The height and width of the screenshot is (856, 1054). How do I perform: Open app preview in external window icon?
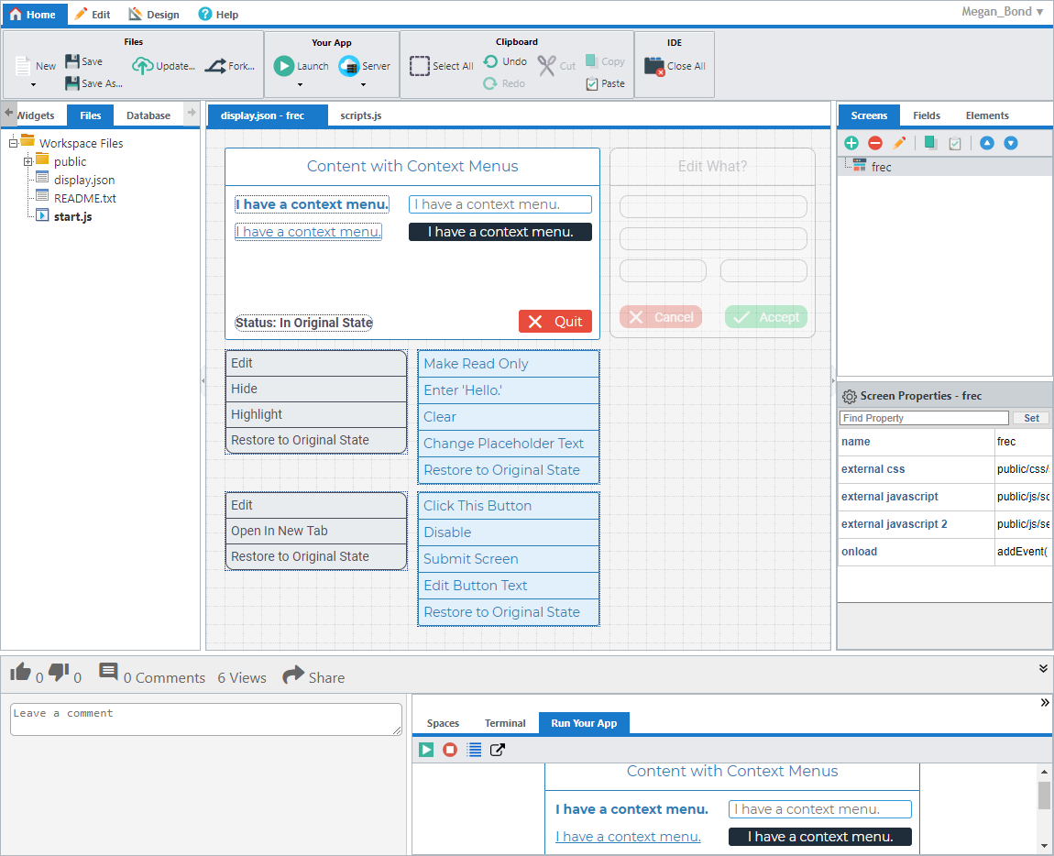498,750
